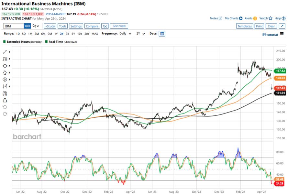Switch on Grid View
Viewport: 288px width, 194px height.
[119, 26]
